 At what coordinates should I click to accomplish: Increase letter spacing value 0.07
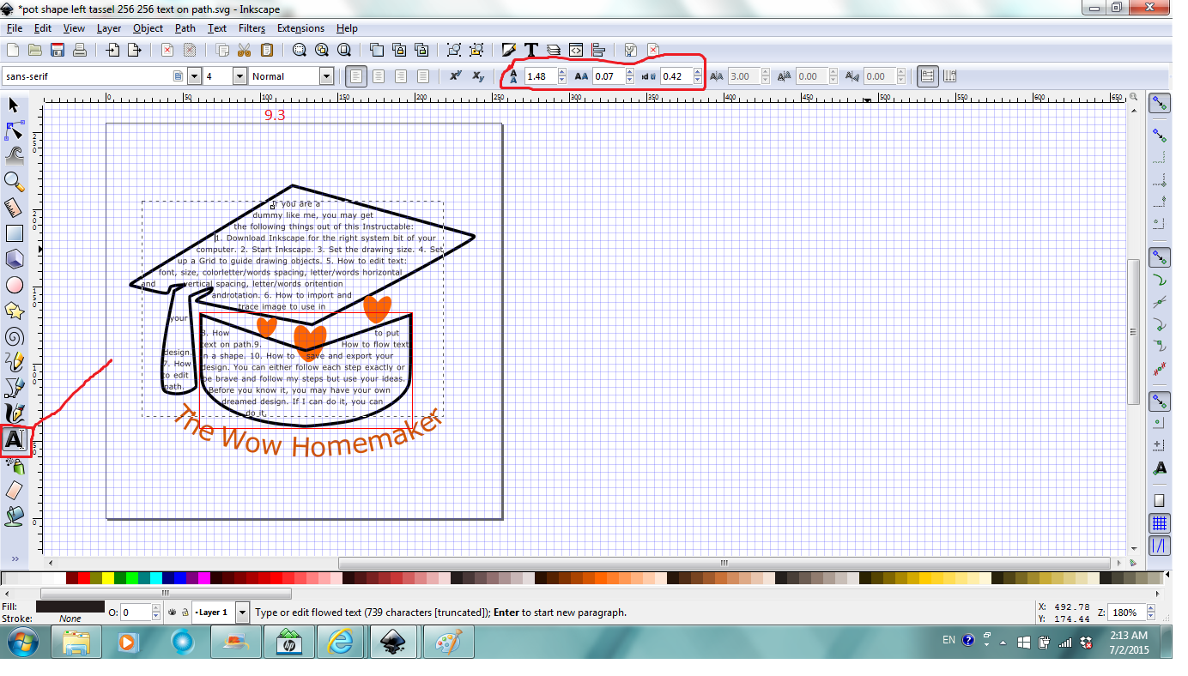point(630,73)
